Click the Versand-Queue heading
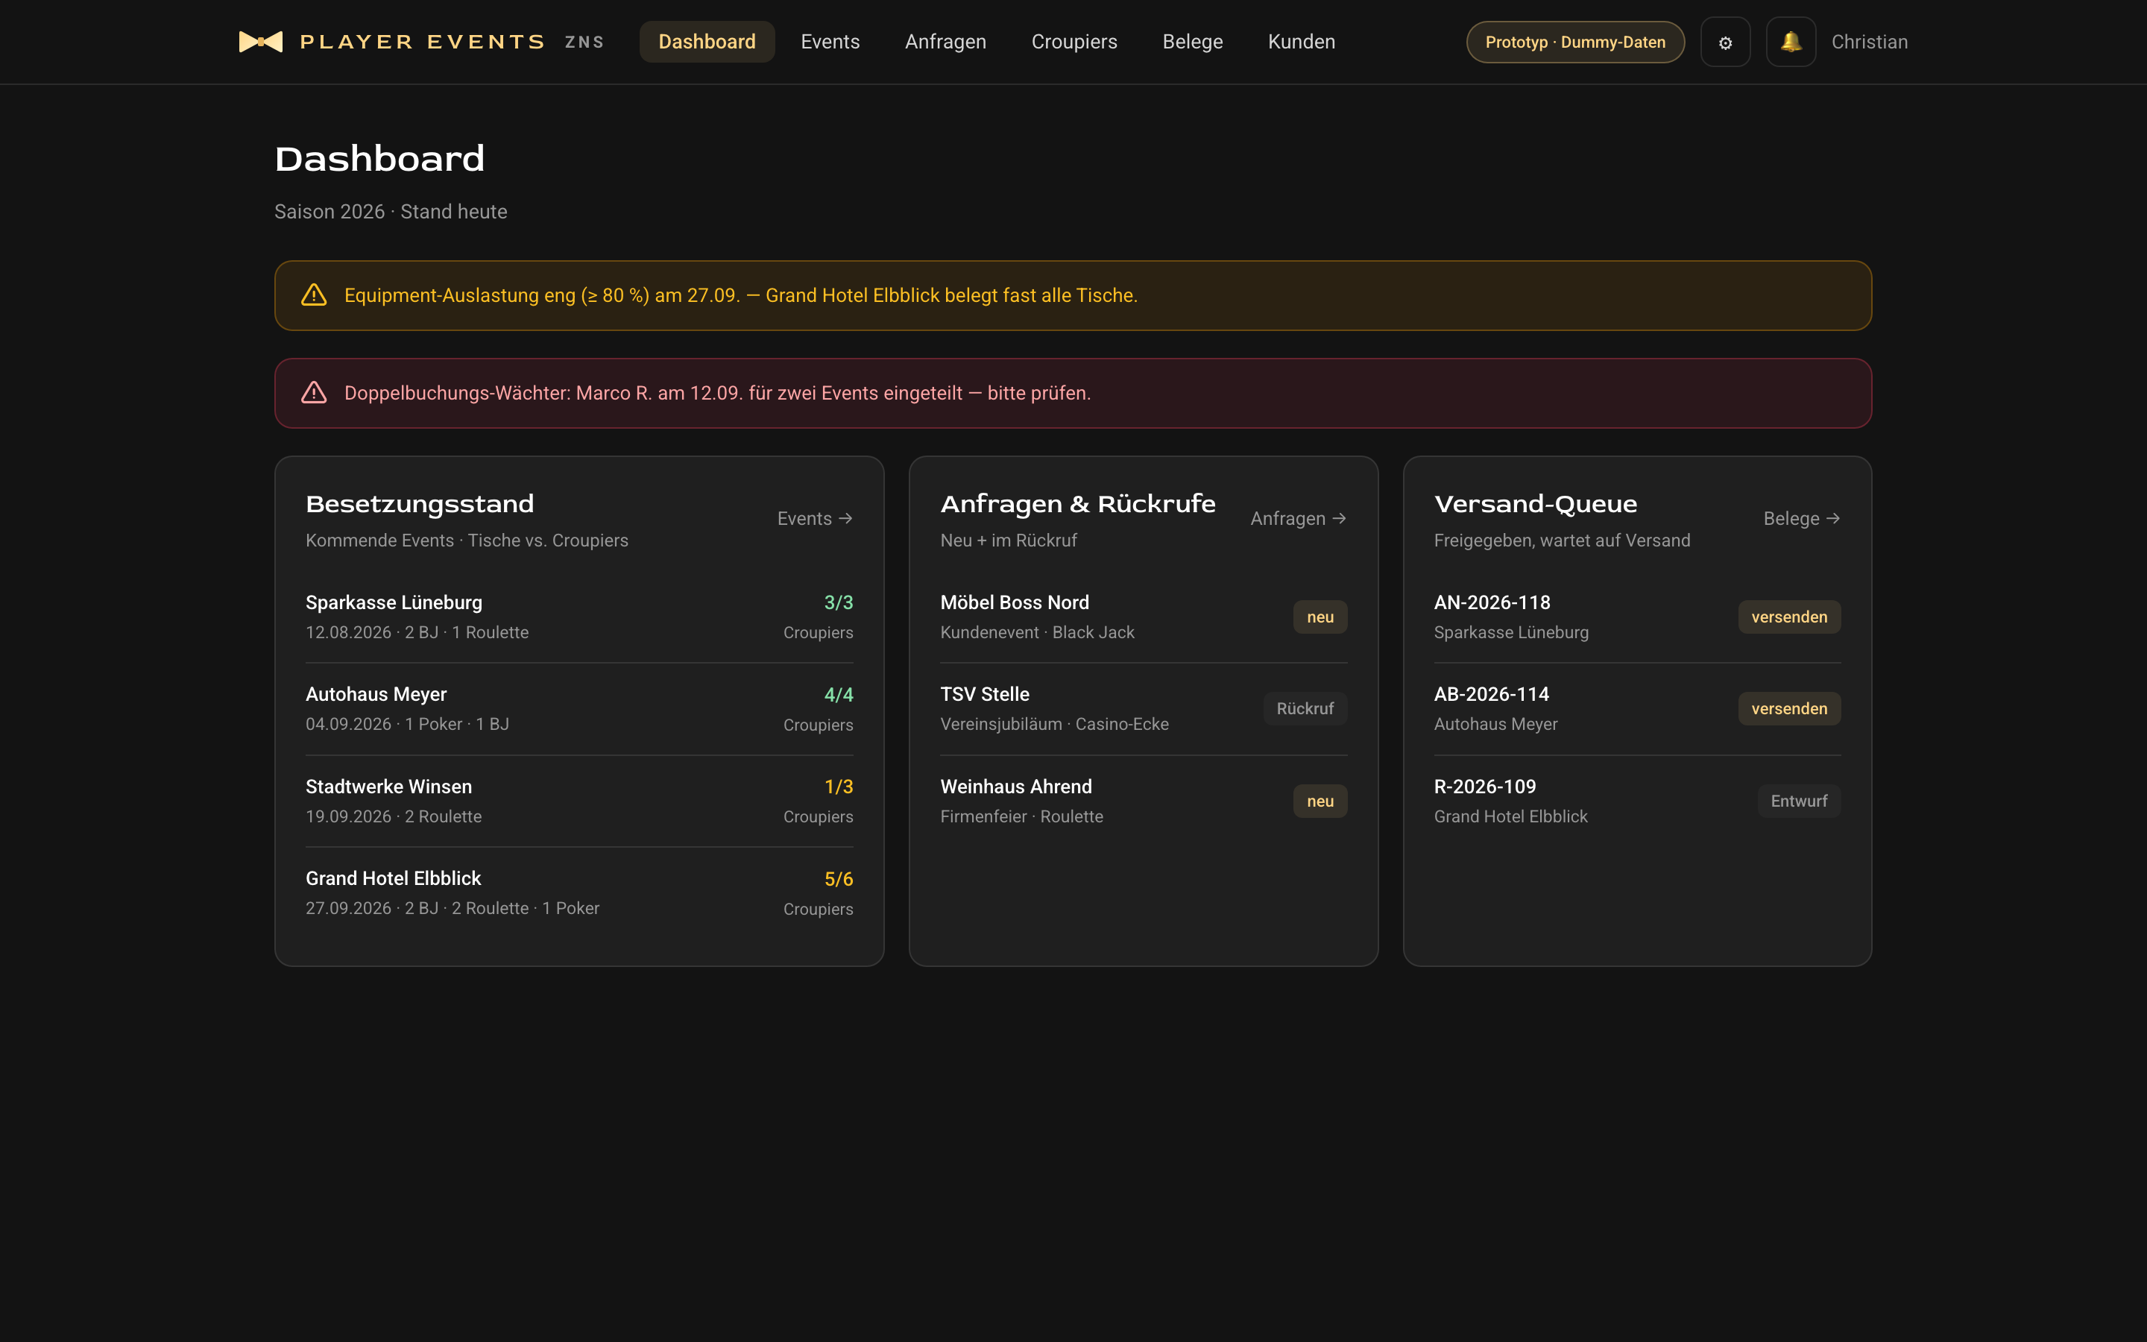2147x1342 pixels. coord(1535,504)
